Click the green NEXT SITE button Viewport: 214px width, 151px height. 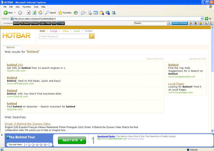pos(72,140)
